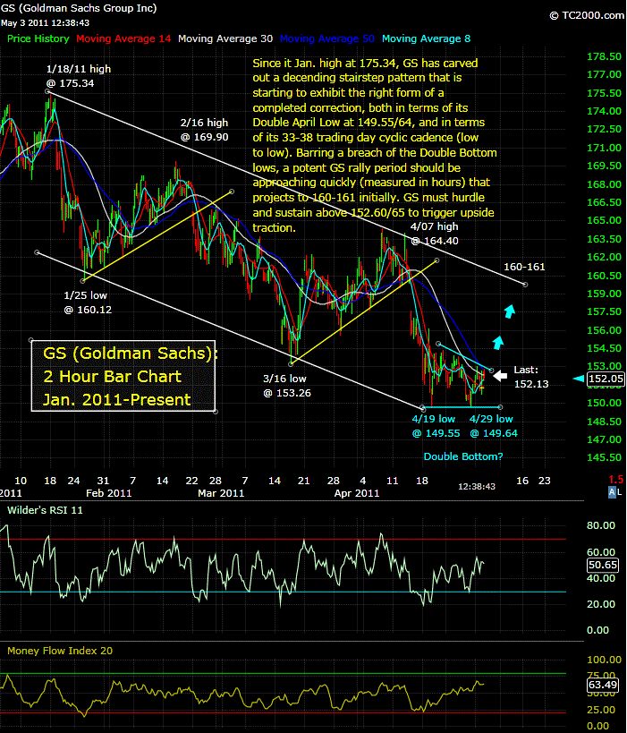This screenshot has height=733, width=627.
Task: Select the yellow commentary text block
Action: tap(375, 145)
